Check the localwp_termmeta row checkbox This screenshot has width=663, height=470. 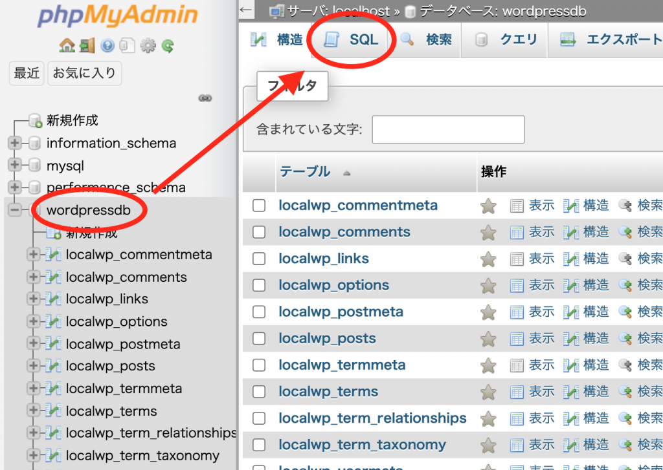point(259,365)
